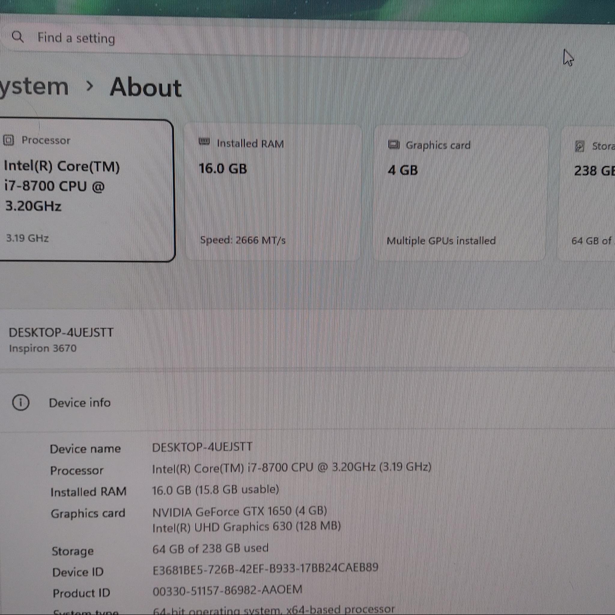
Task: Click the Device info circle icon
Action: [20, 402]
